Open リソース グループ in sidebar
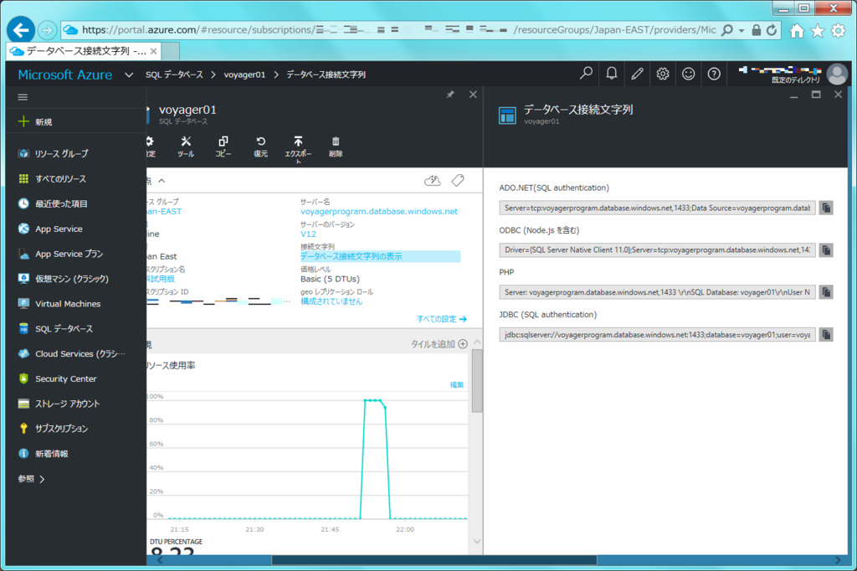 (x=74, y=154)
